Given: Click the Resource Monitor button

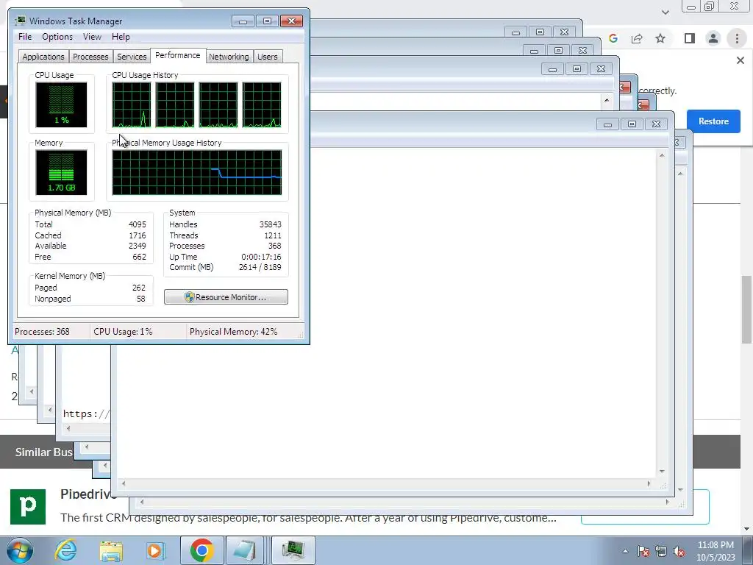Looking at the screenshot, I should tap(226, 297).
